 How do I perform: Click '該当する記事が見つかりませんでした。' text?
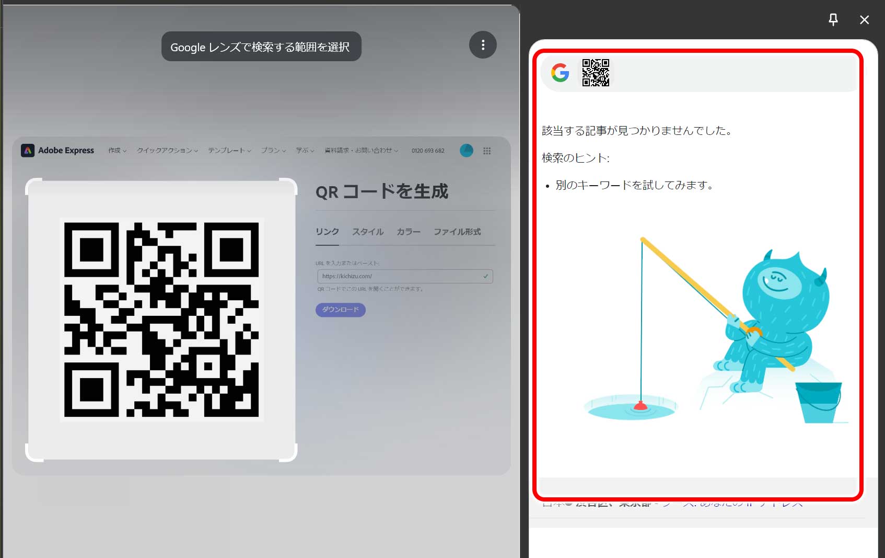coord(637,131)
